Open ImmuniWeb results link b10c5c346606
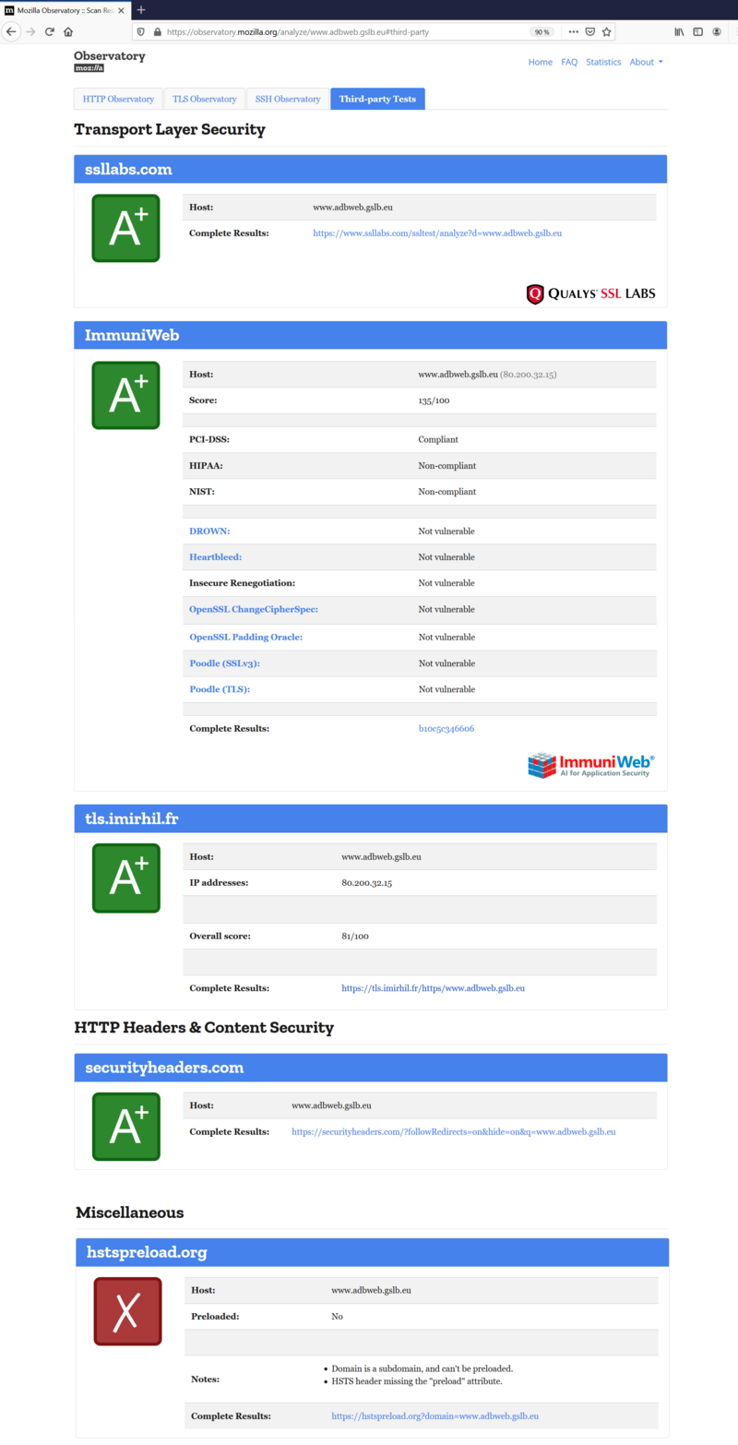Image resolution: width=738 pixels, height=1445 pixels. pos(446,729)
